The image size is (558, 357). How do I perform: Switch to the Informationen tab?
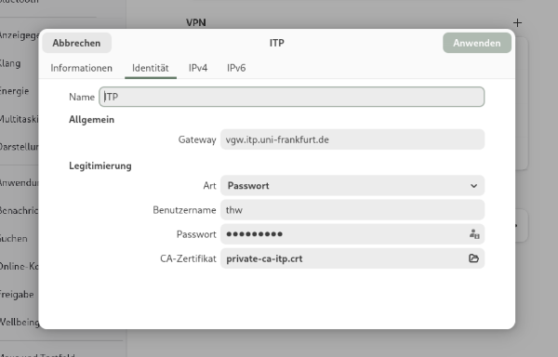(x=81, y=68)
